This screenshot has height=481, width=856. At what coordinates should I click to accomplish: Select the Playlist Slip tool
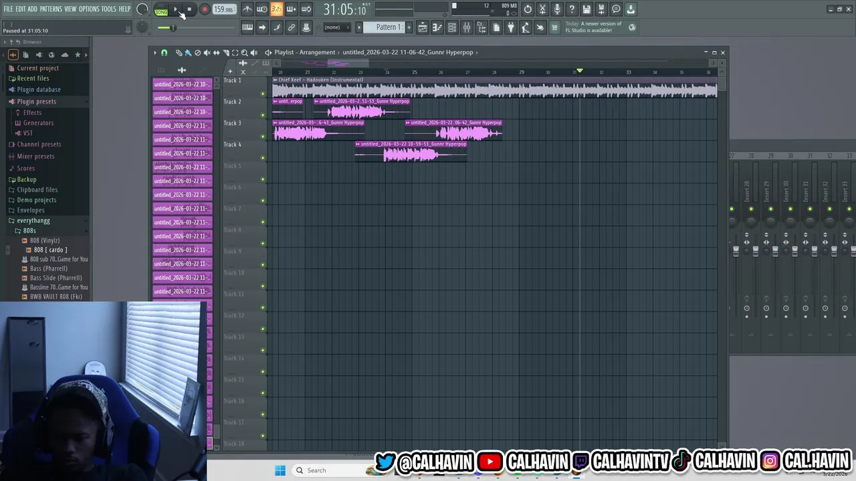[x=216, y=52]
